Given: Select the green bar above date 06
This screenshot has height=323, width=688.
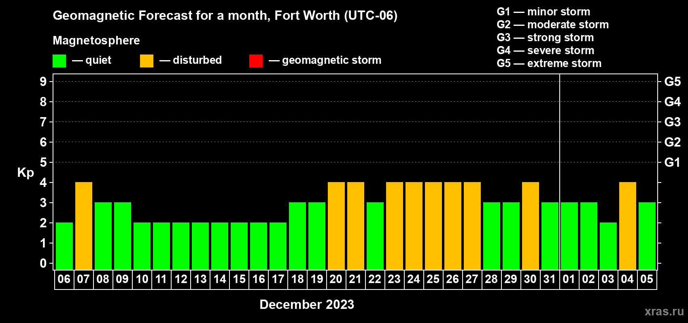Looking at the screenshot, I should pos(64,246).
